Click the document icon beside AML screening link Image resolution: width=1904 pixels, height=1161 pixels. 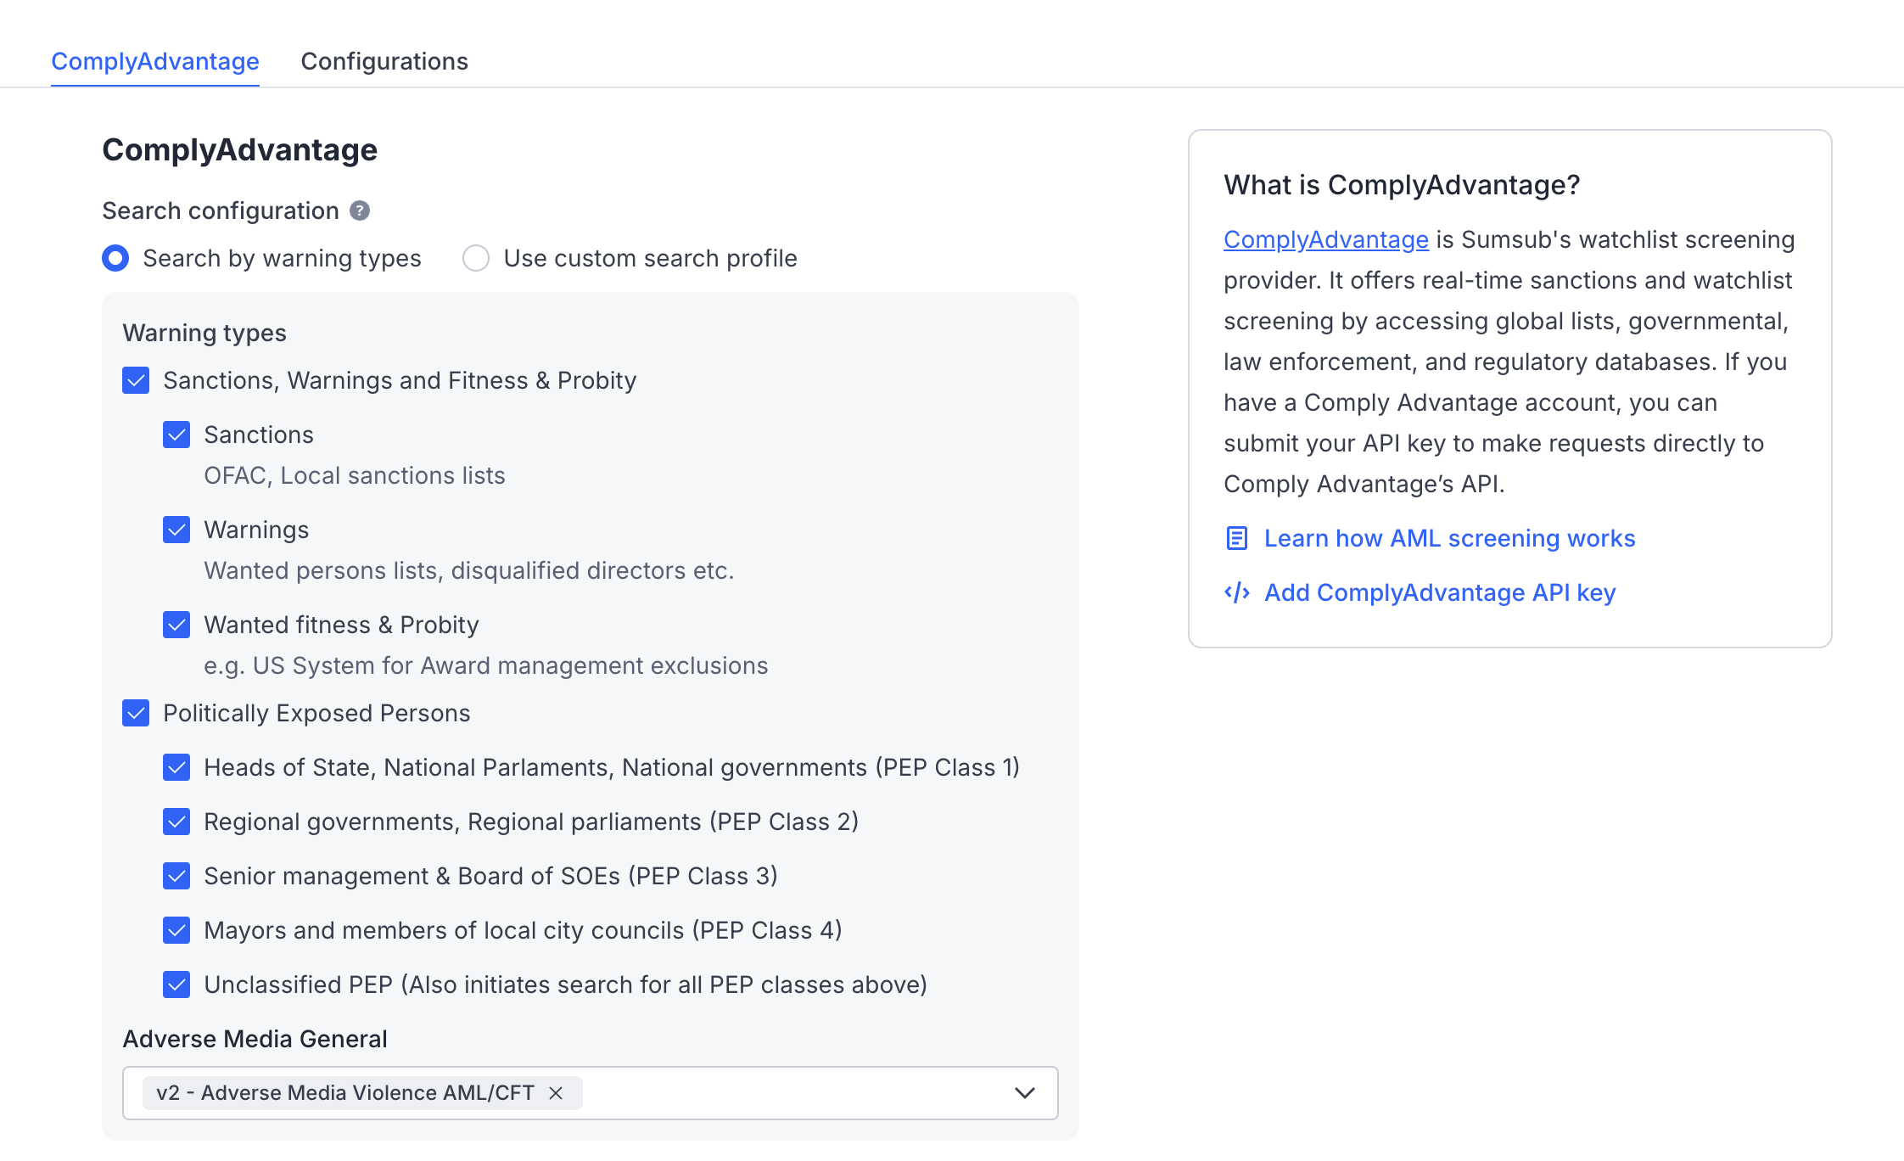[1237, 538]
